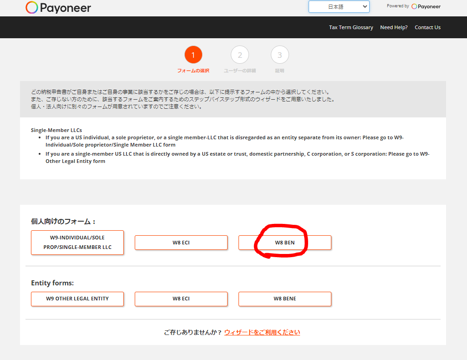Go to Contact Us in the top bar

(427, 27)
